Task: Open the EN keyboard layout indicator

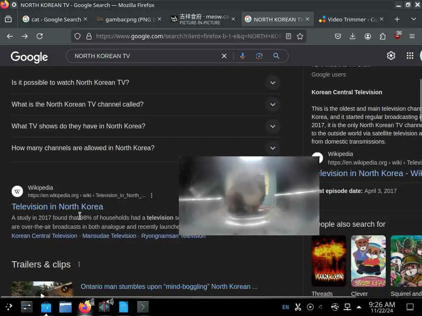Action: pos(286,307)
